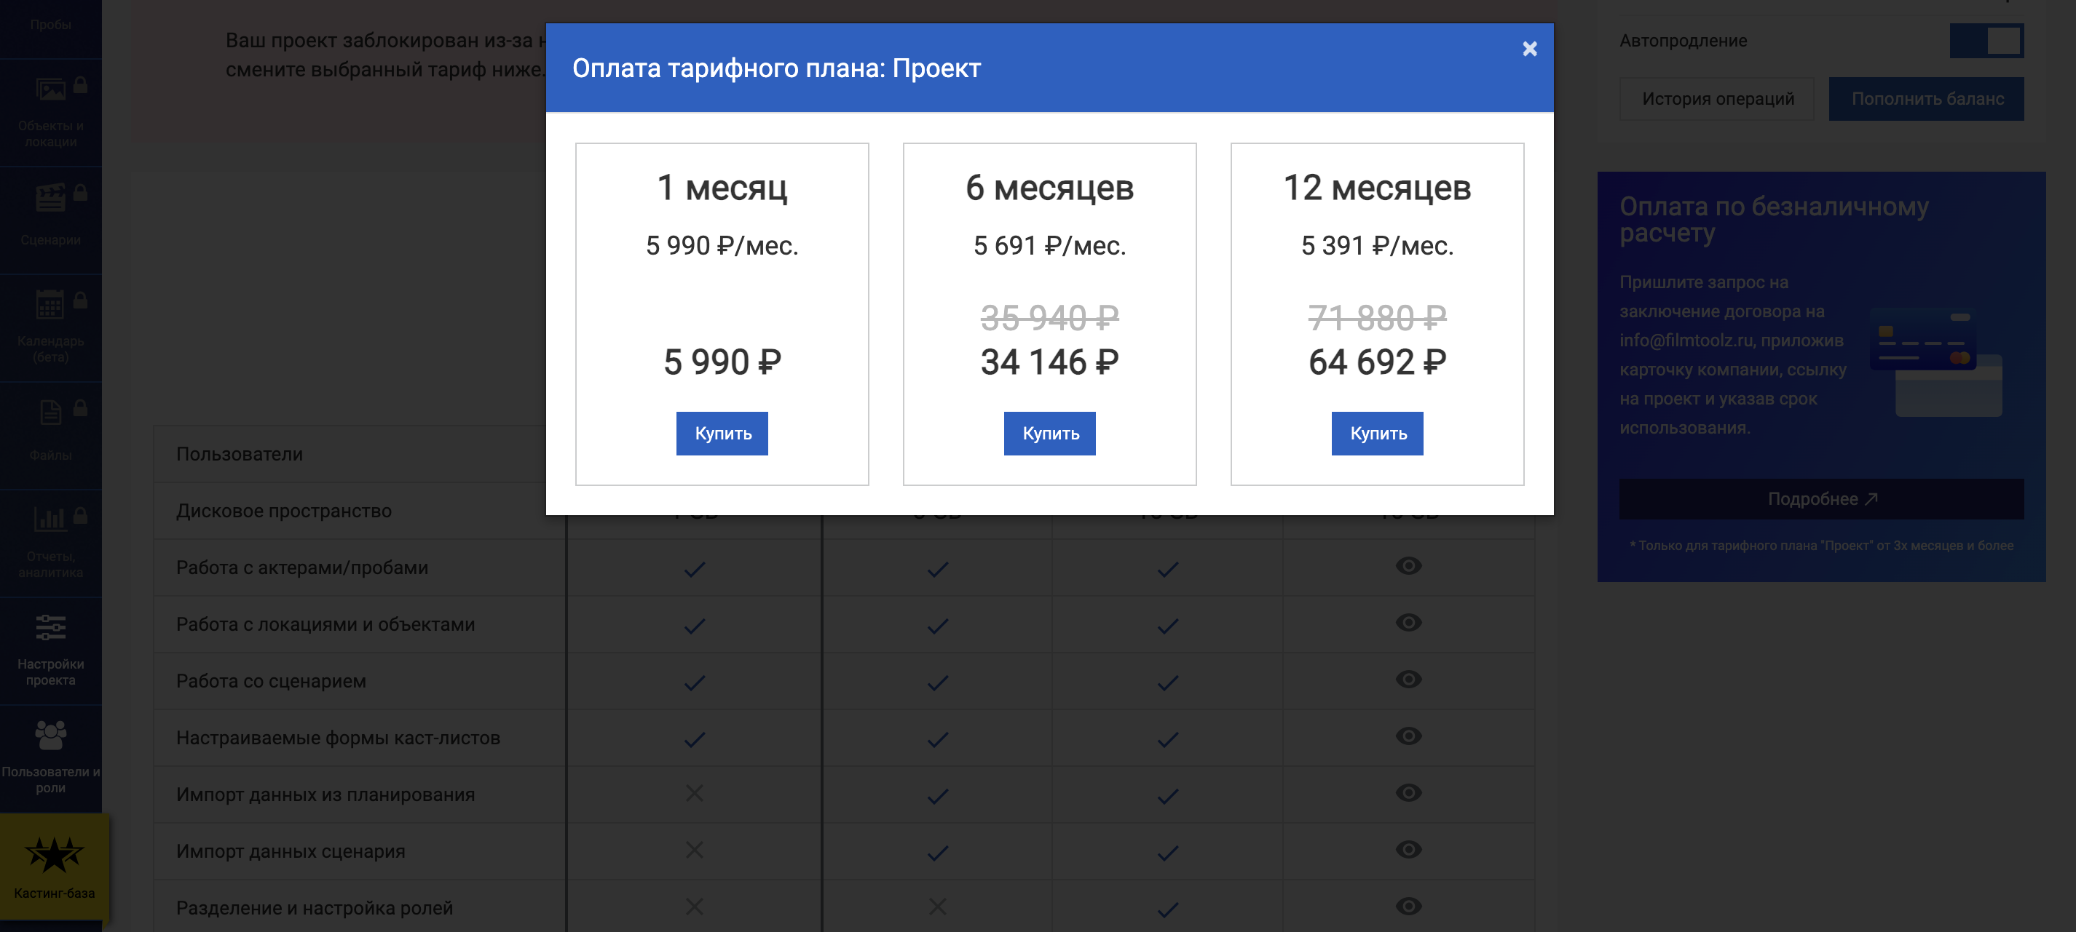
Task: Click eye icon in Разделение и настройка ролей row
Action: click(1408, 907)
